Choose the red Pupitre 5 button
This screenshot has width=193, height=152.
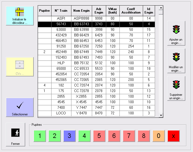point(99,136)
